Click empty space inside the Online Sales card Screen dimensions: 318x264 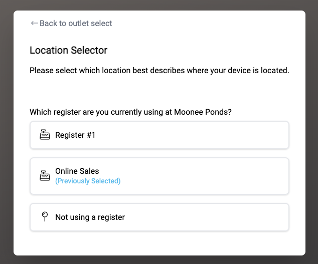click(x=203, y=176)
